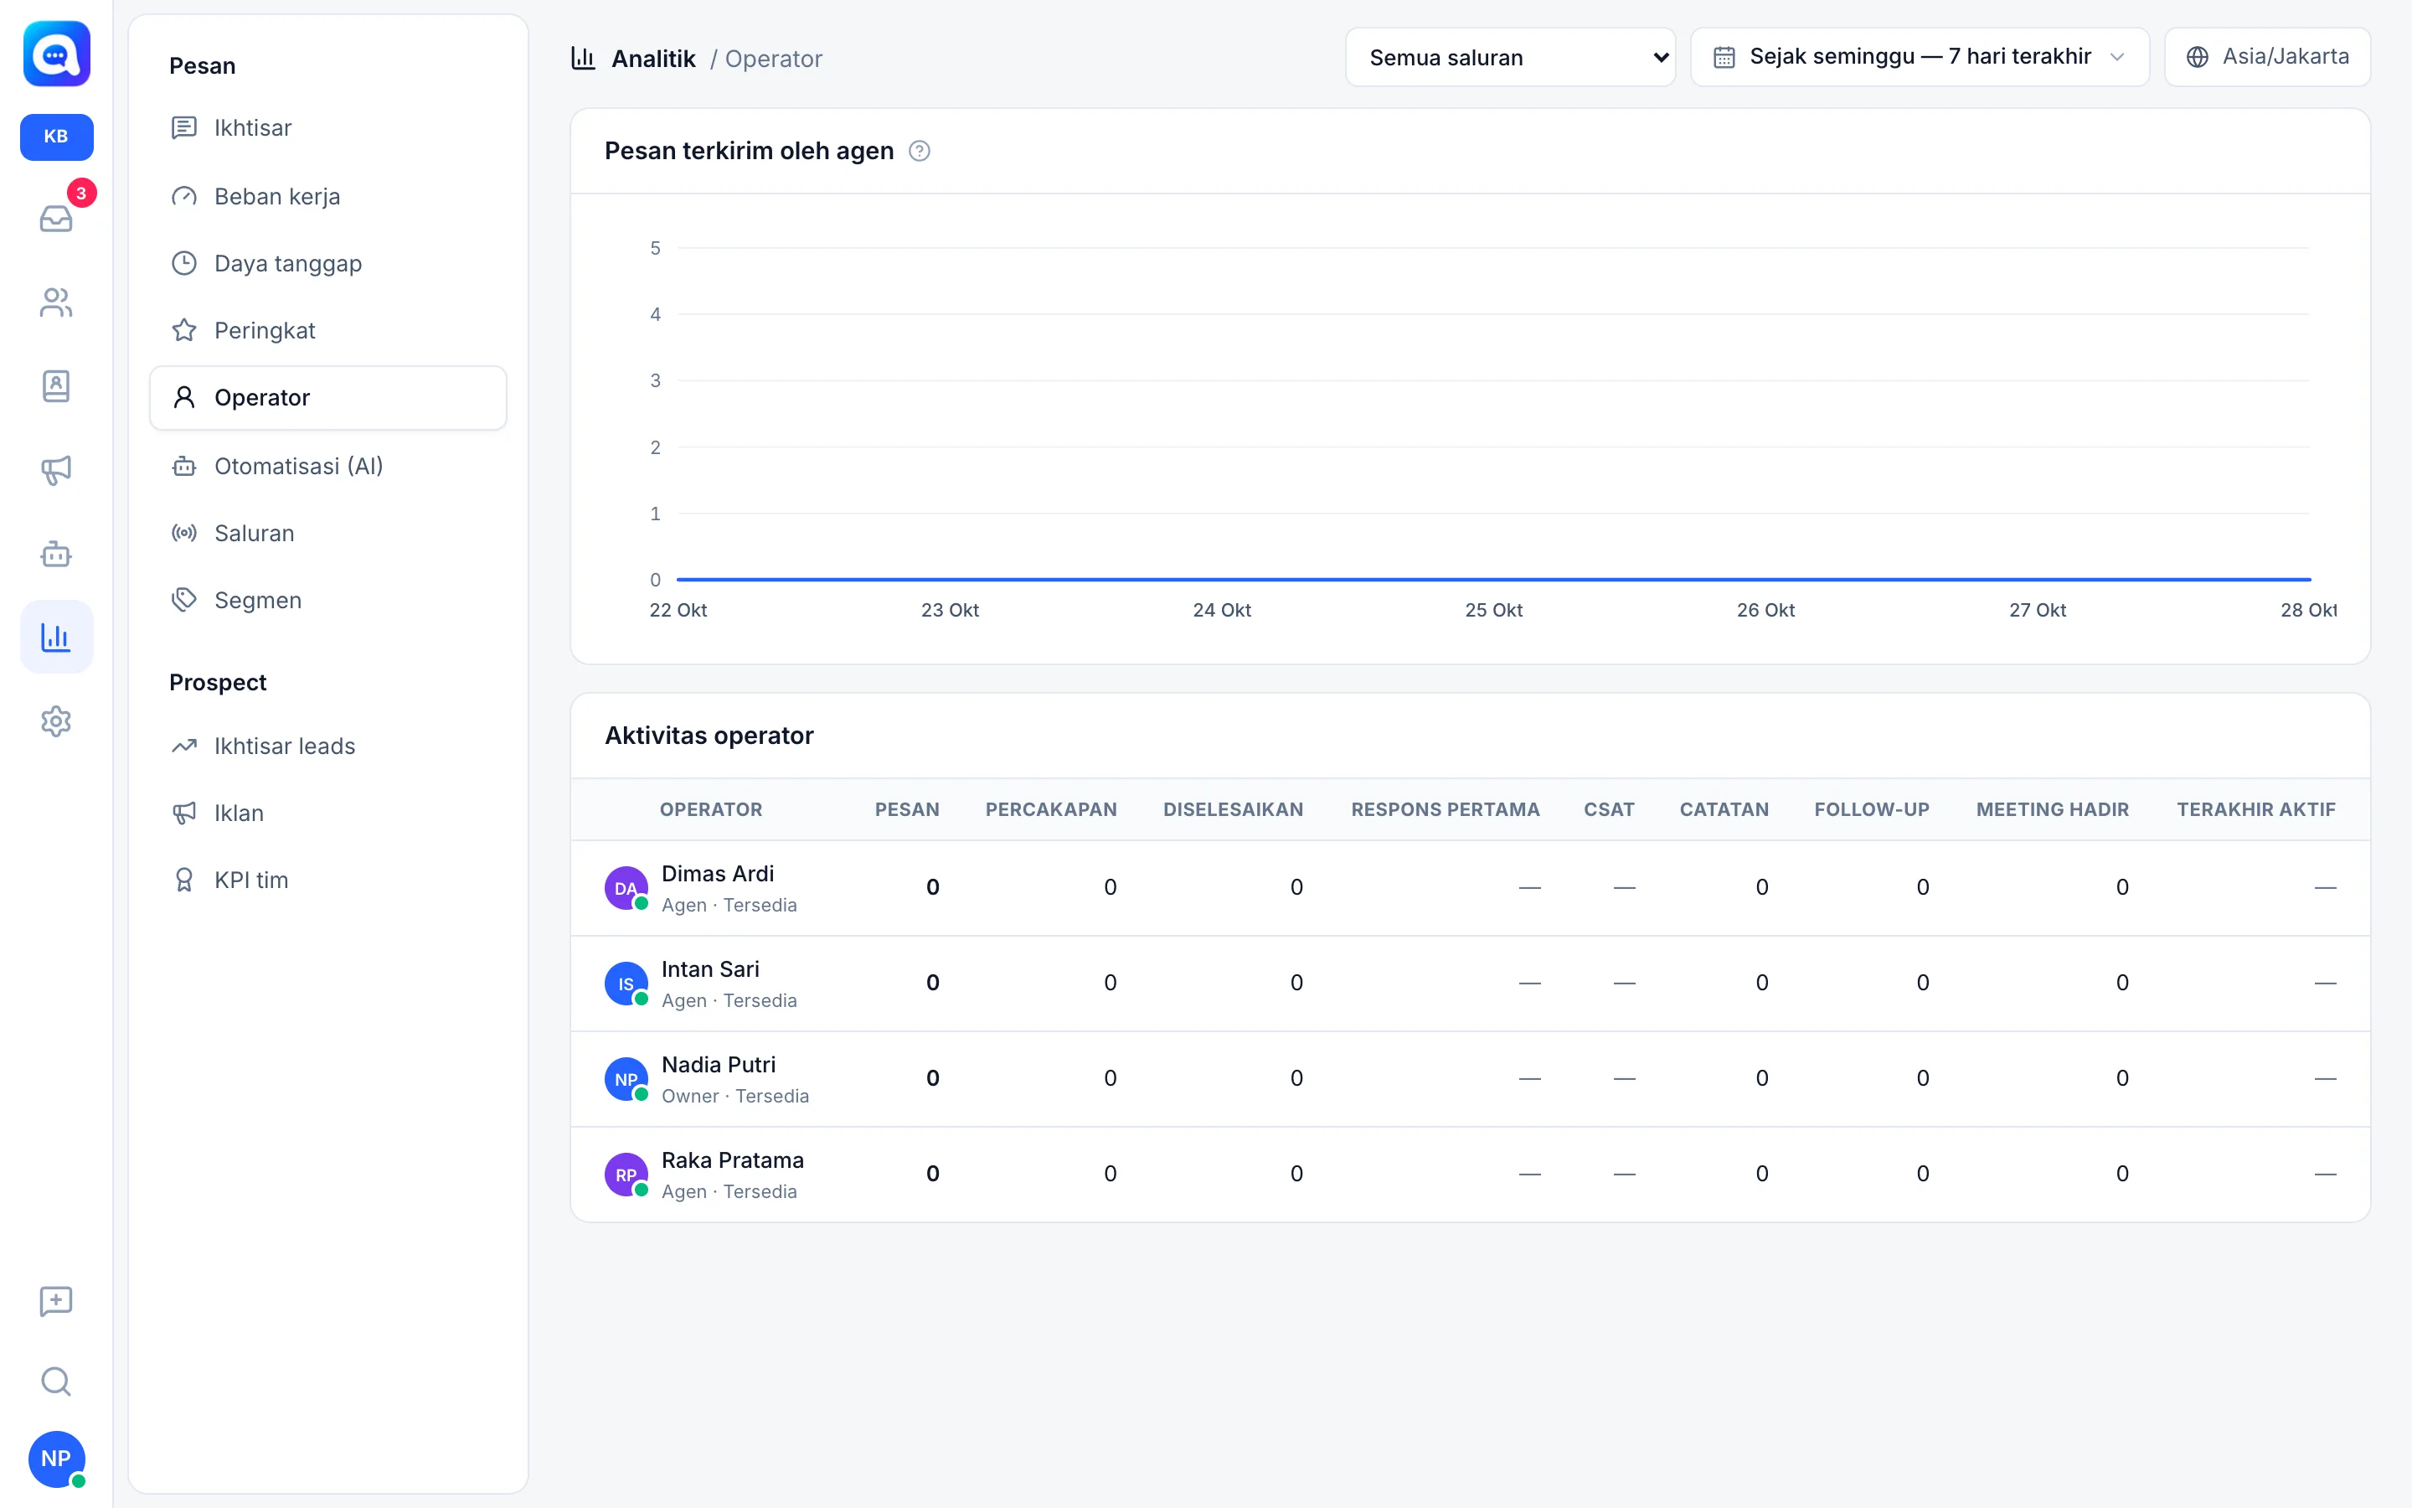Viewport: 2412px width, 1508px height.
Task: Click the TERAKHIR AKTIF column header
Action: [x=2255, y=810]
